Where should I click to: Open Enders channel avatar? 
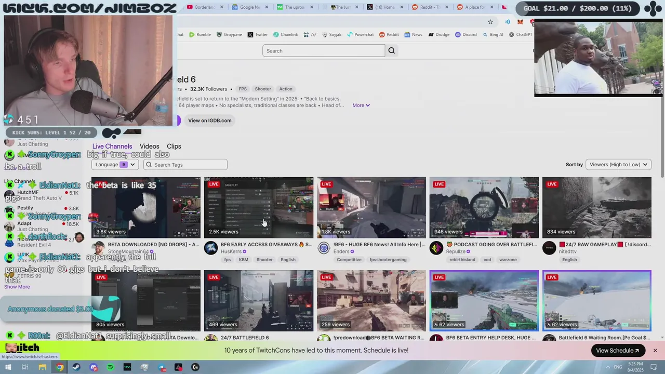[x=324, y=248]
